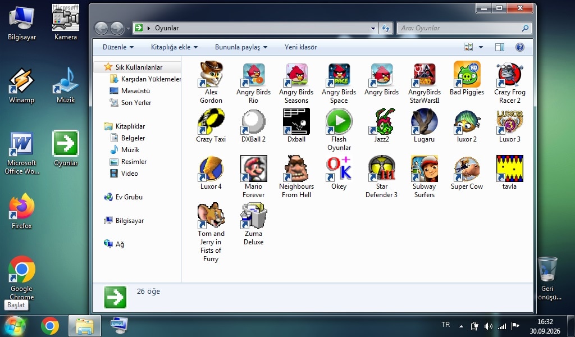
Task: Select Tom and Jerry in Fists of Furry
Action: click(211, 233)
